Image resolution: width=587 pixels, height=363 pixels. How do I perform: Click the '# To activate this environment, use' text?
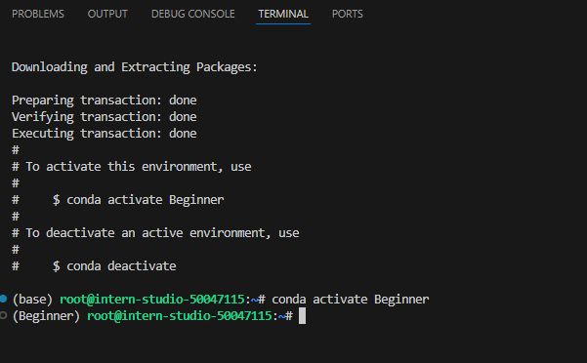(132, 167)
